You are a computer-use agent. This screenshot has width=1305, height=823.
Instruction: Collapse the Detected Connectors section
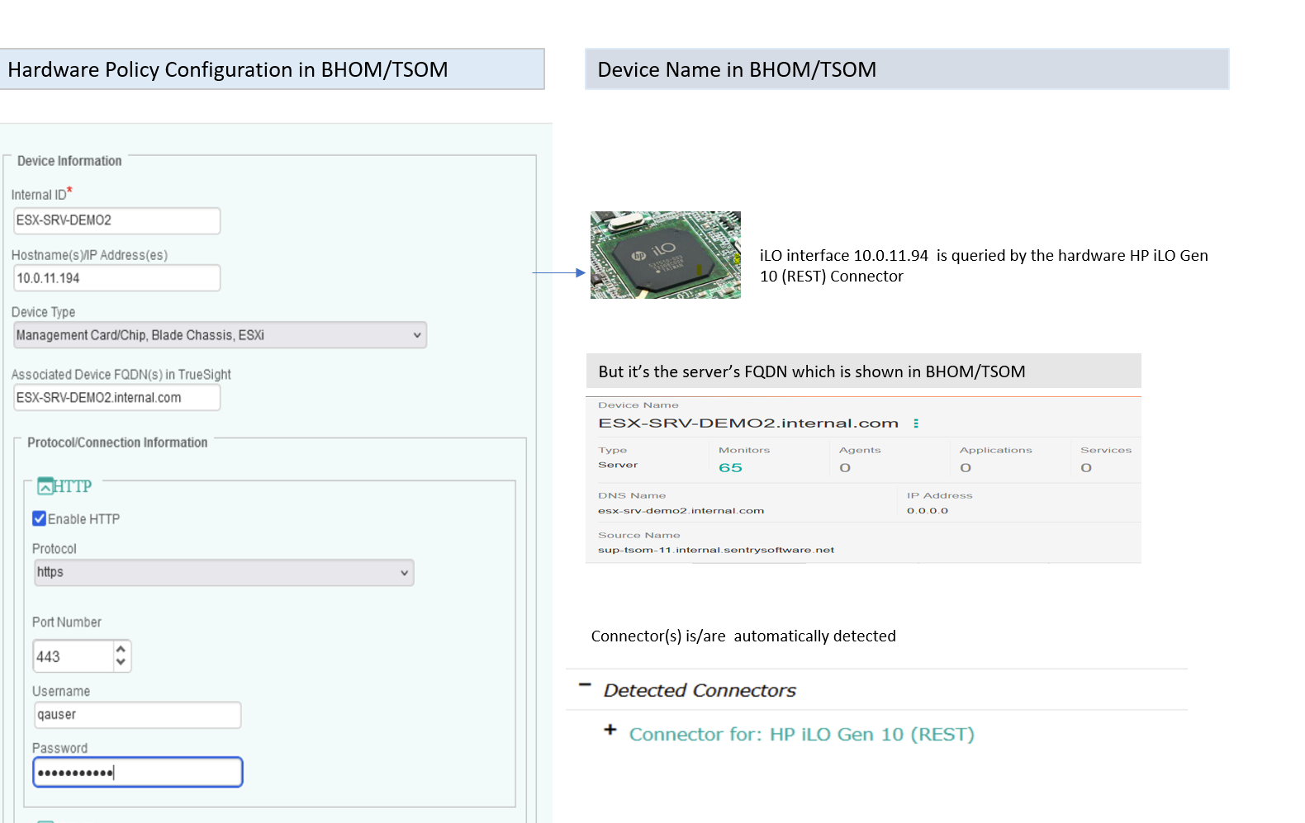(585, 685)
